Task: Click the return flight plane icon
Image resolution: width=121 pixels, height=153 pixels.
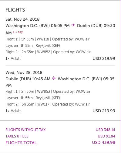Action: tap(54, 78)
